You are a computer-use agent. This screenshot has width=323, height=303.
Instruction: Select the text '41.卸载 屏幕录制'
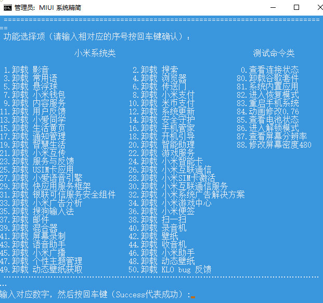coord(33,236)
